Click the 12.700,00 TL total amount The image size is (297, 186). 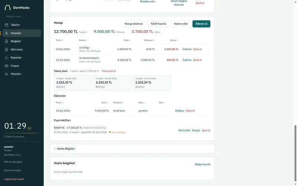click(x=66, y=32)
